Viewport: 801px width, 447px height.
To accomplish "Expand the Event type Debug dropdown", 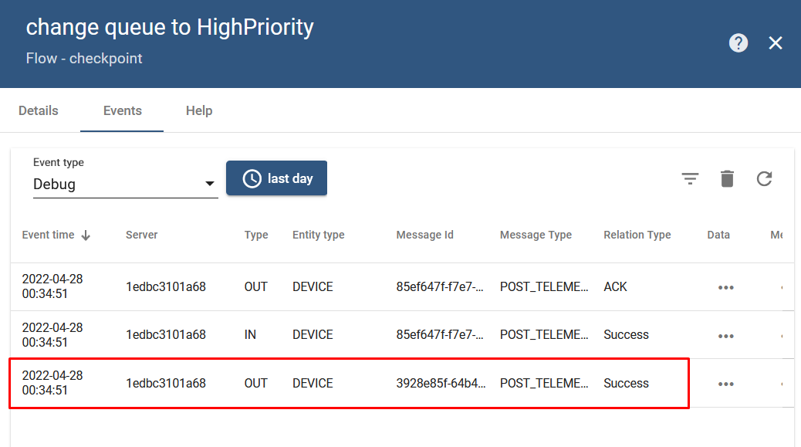I will tap(125, 184).
